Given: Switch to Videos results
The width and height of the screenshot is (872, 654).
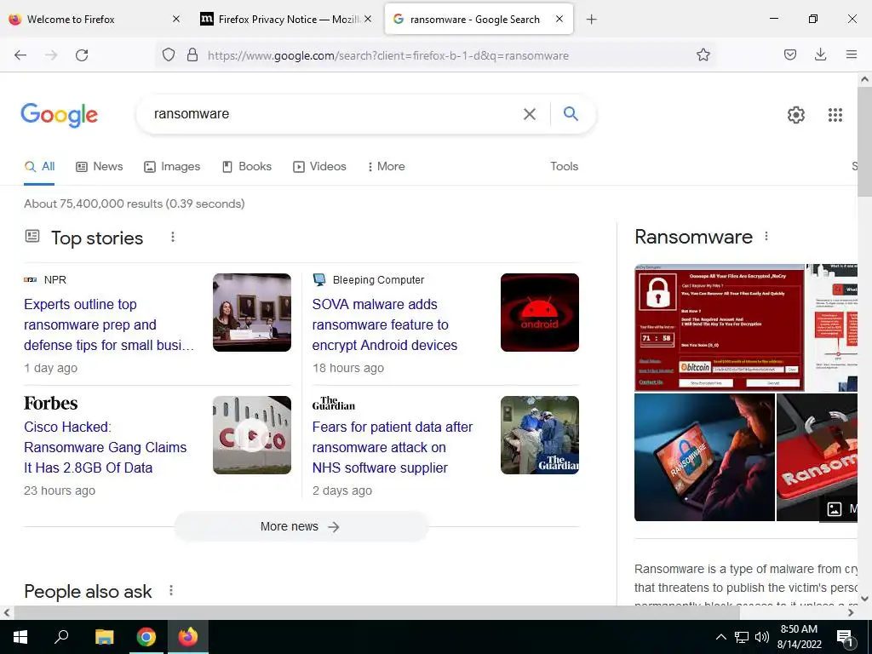Looking at the screenshot, I should tap(319, 166).
